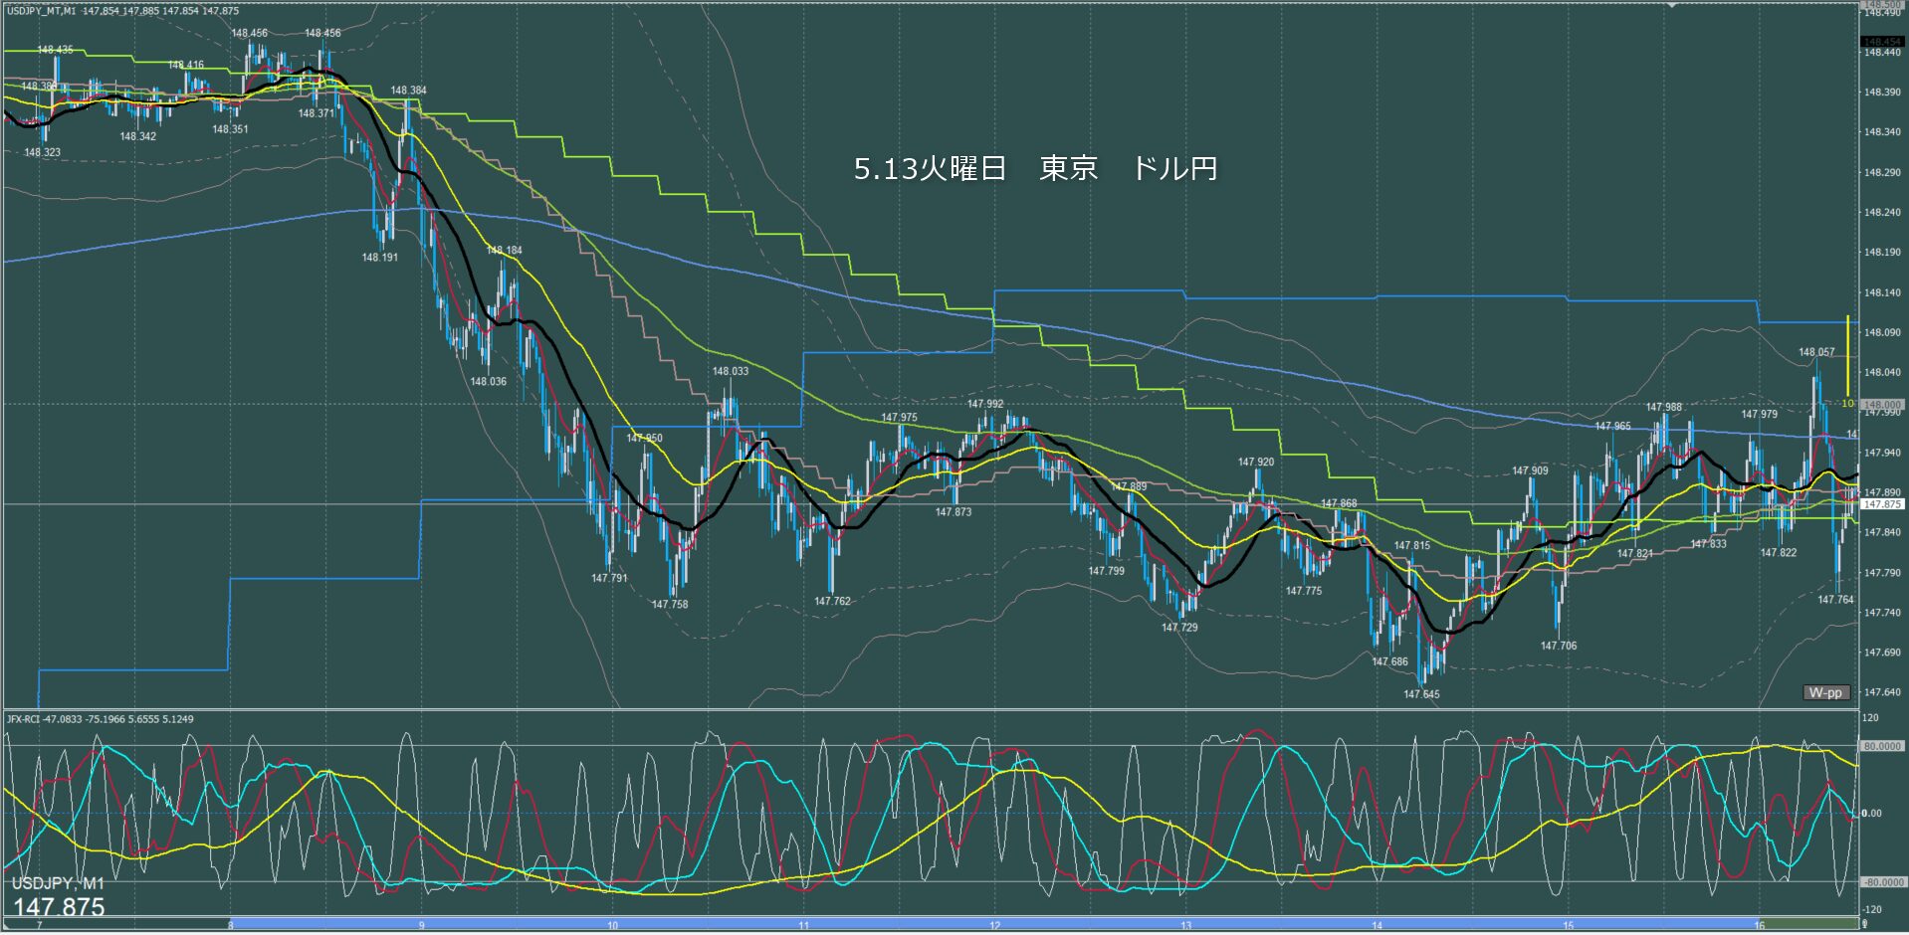
Task: Click the 147.950 high label
Action: (645, 439)
